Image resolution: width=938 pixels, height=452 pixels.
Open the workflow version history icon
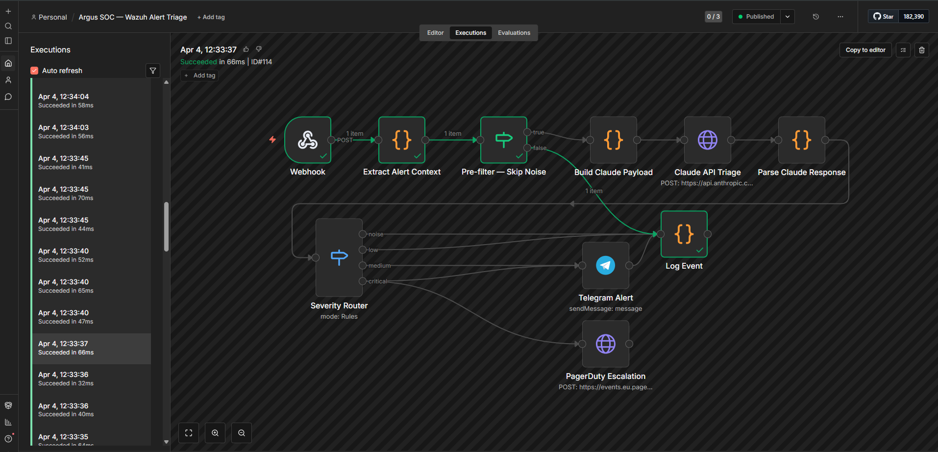click(816, 17)
